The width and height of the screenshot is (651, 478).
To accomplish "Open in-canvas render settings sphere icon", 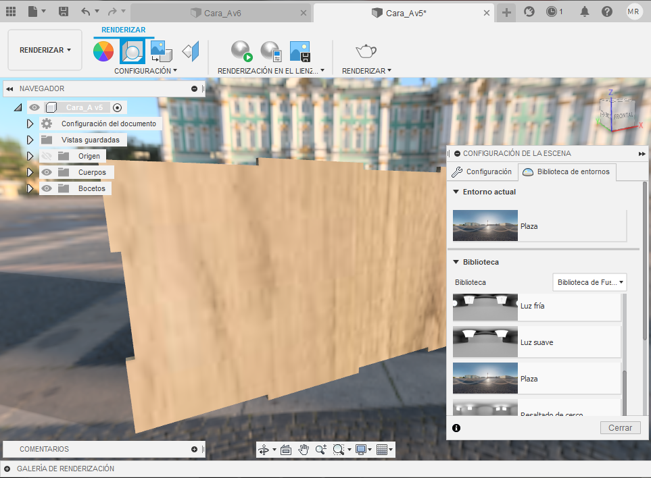I will (x=271, y=51).
